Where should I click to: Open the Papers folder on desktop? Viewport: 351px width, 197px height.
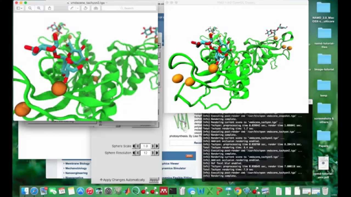tap(324, 139)
